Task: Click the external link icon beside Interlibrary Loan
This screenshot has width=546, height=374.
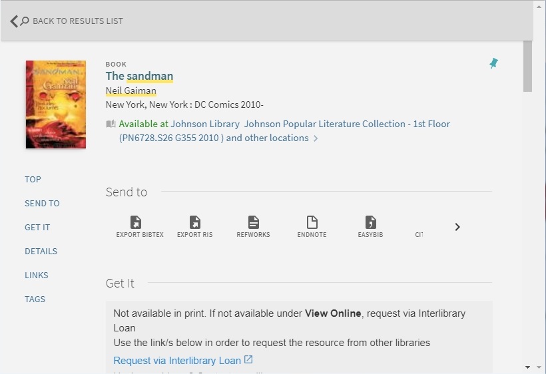Action: (248, 360)
